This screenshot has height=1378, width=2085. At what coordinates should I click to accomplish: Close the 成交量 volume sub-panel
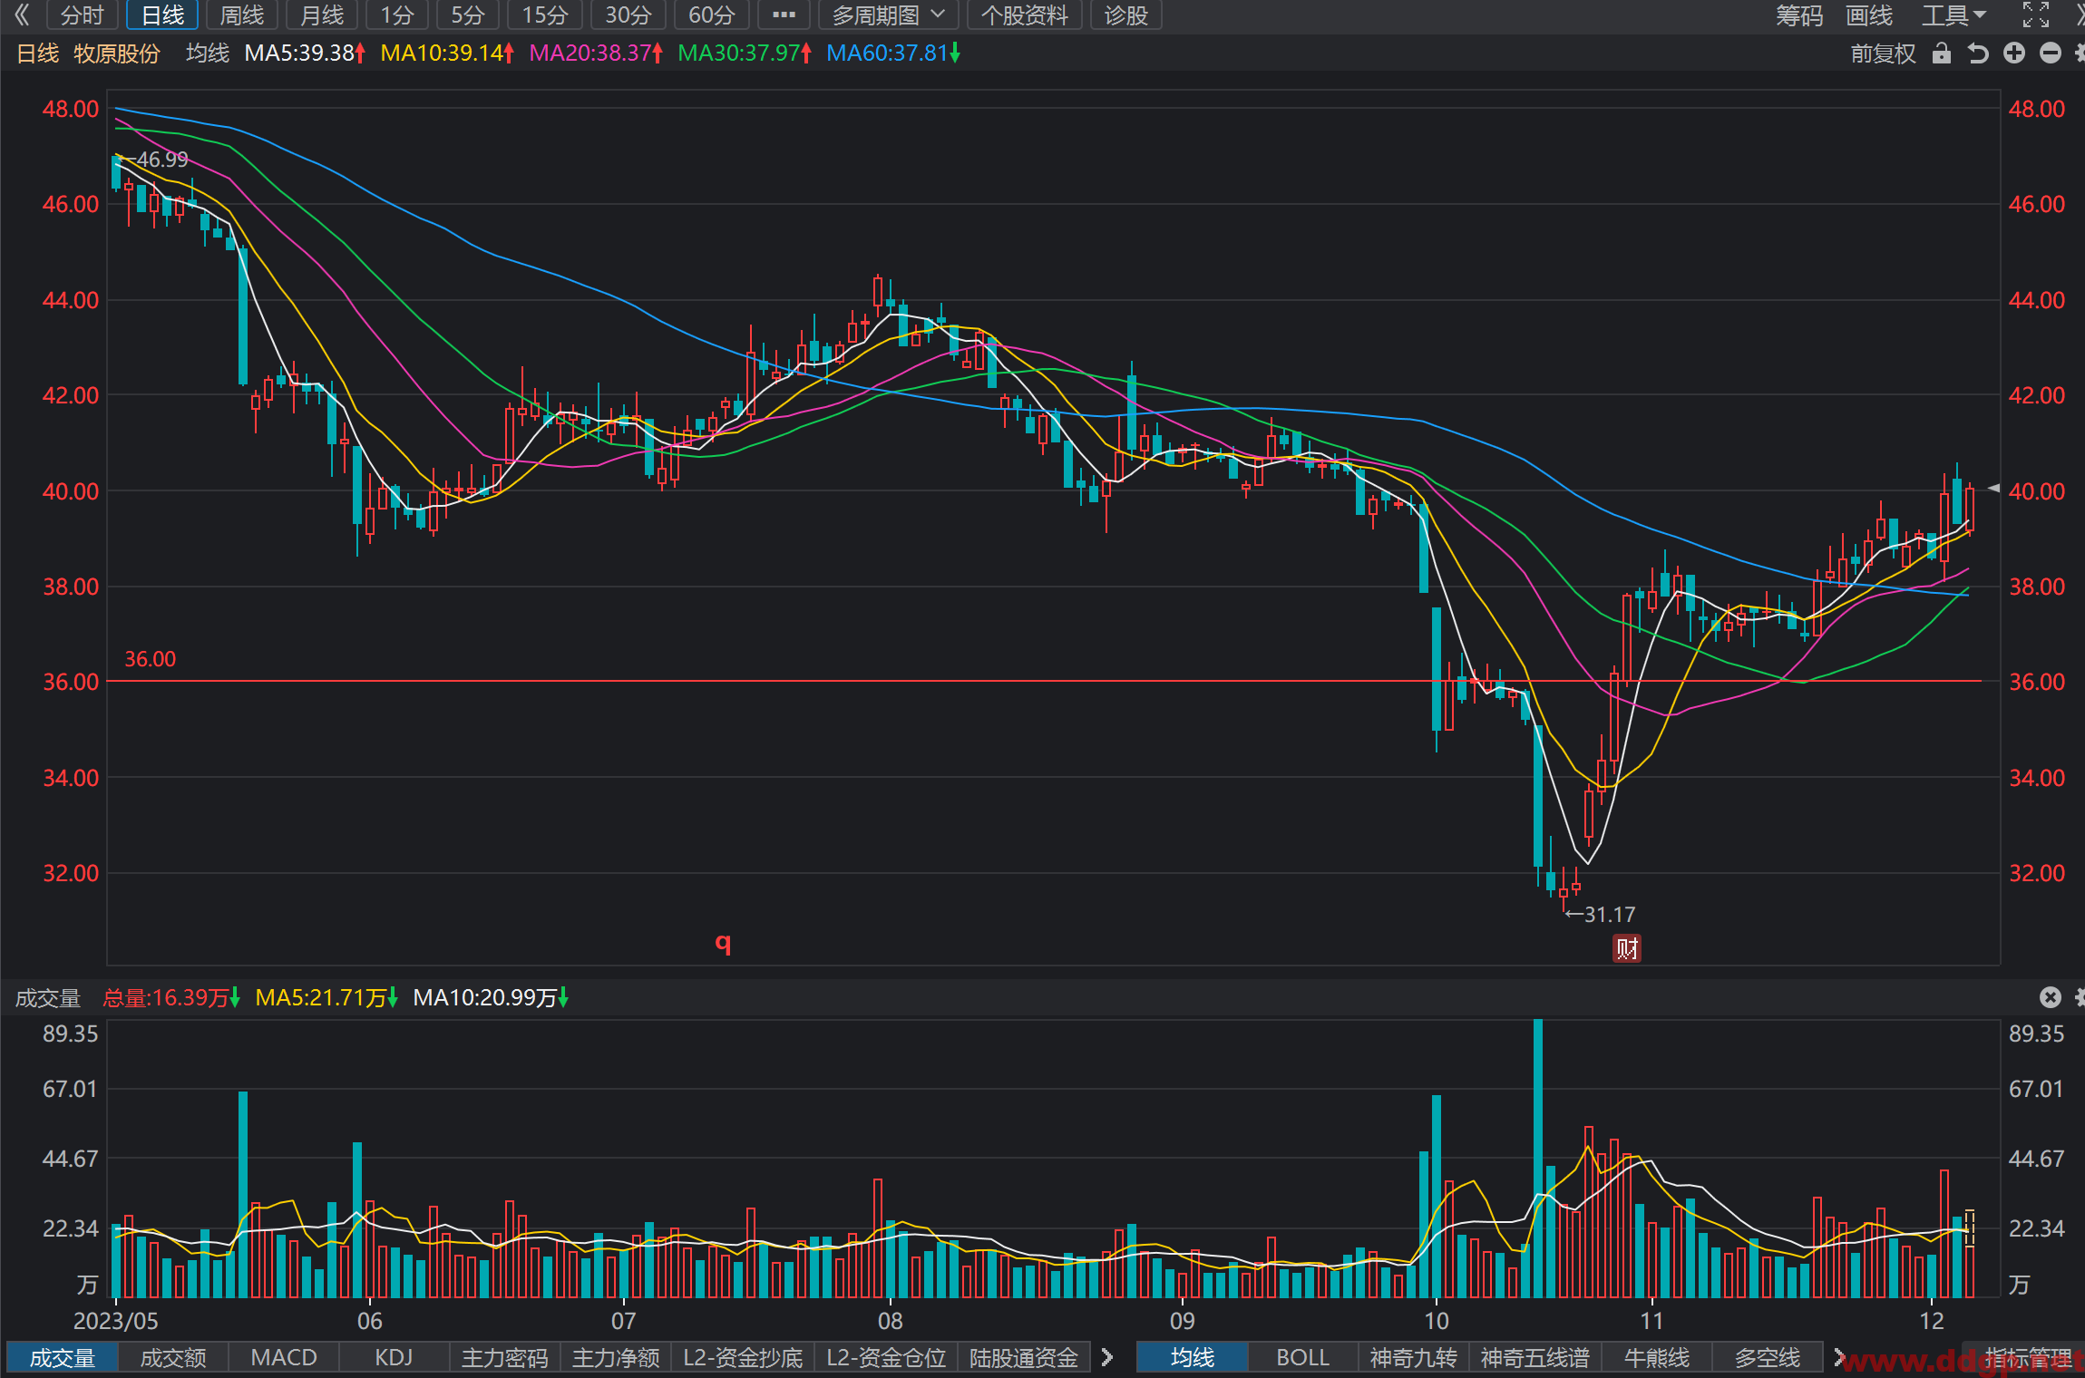point(2051,997)
